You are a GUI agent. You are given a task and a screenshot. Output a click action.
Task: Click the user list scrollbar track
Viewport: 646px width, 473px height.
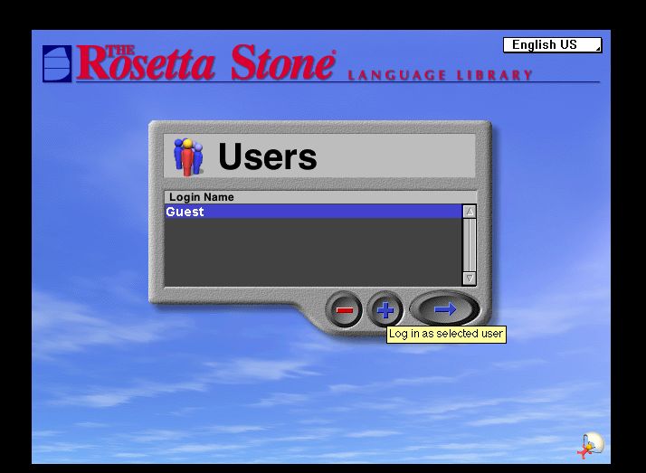point(469,244)
